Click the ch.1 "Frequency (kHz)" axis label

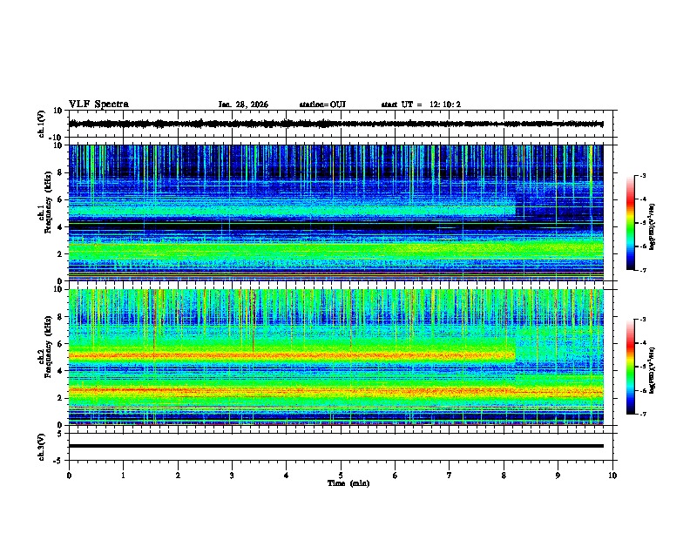[48, 202]
